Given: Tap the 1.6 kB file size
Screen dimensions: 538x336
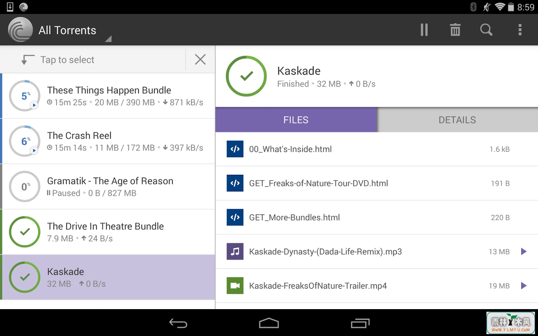Looking at the screenshot, I should (x=500, y=149).
